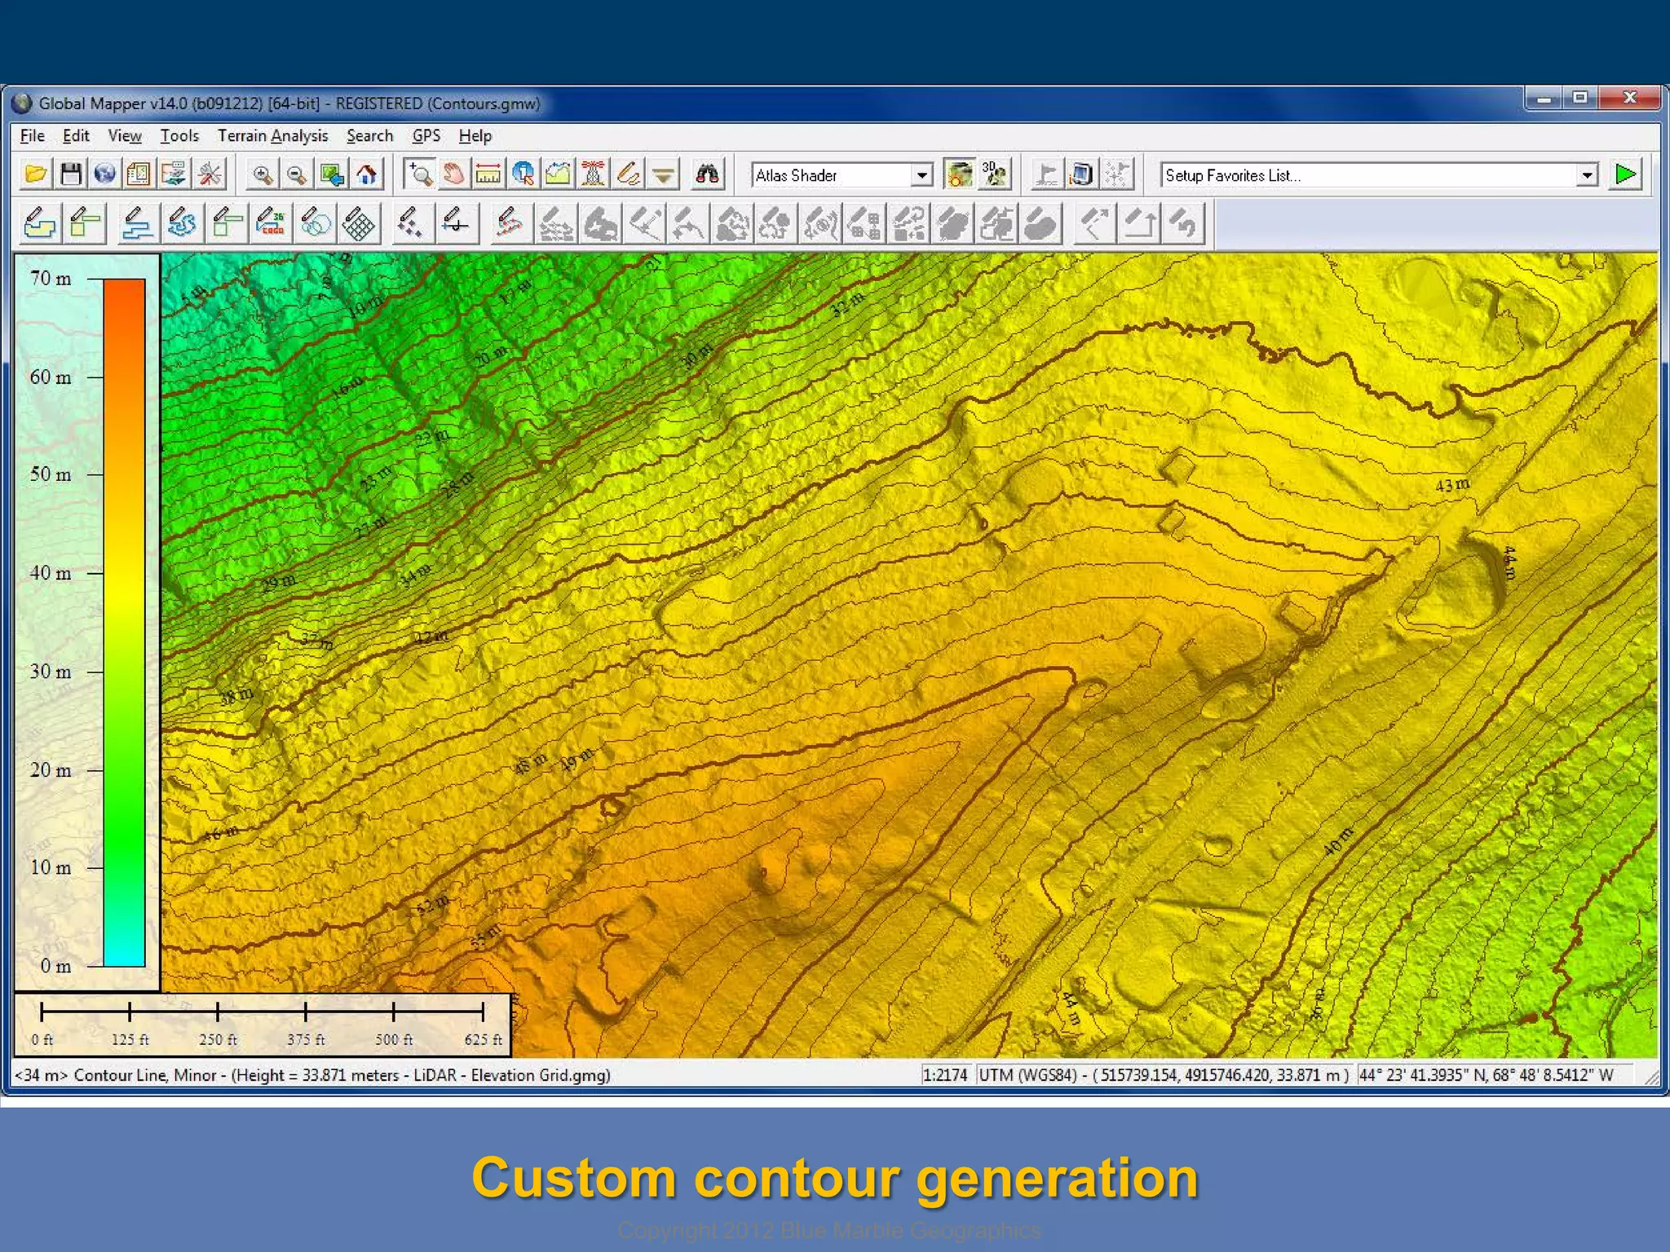Run the selected favorite with green play

pyautogui.click(x=1625, y=174)
